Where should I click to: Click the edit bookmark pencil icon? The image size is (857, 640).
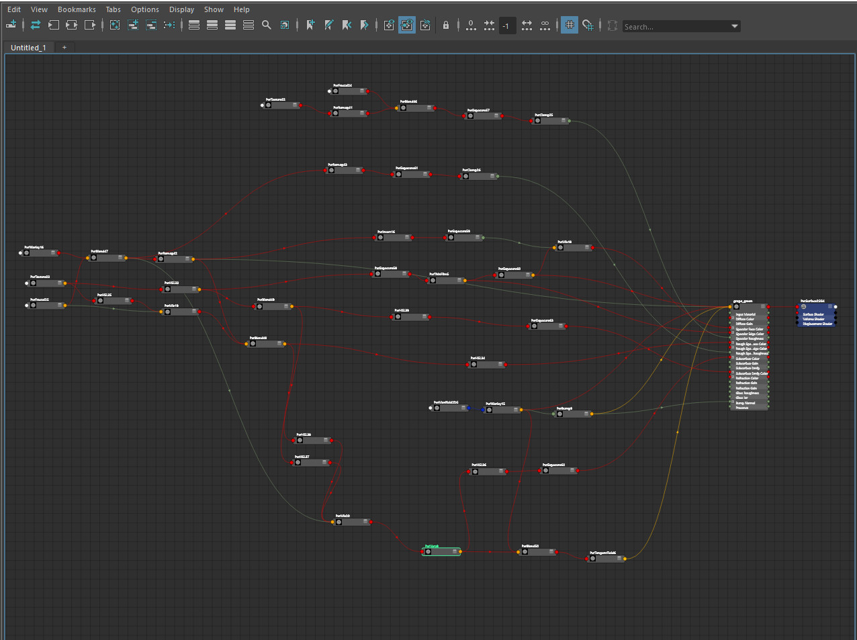point(328,25)
